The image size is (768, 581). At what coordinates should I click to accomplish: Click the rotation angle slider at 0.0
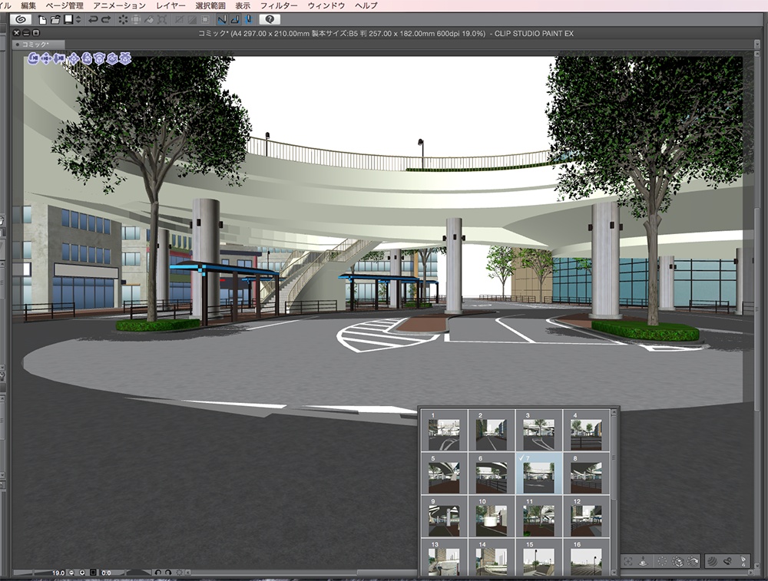click(125, 573)
